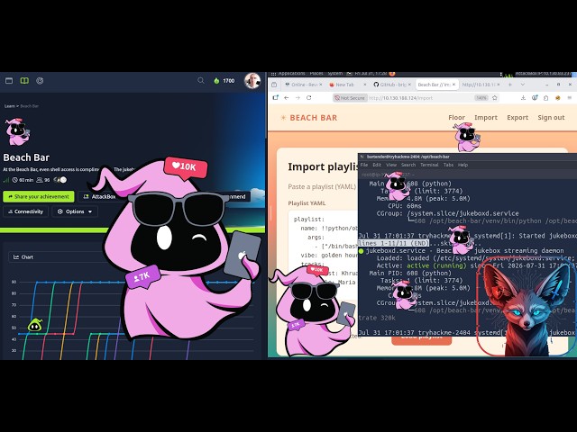Open the Export page link
The width and height of the screenshot is (577, 432).
pyautogui.click(x=517, y=118)
